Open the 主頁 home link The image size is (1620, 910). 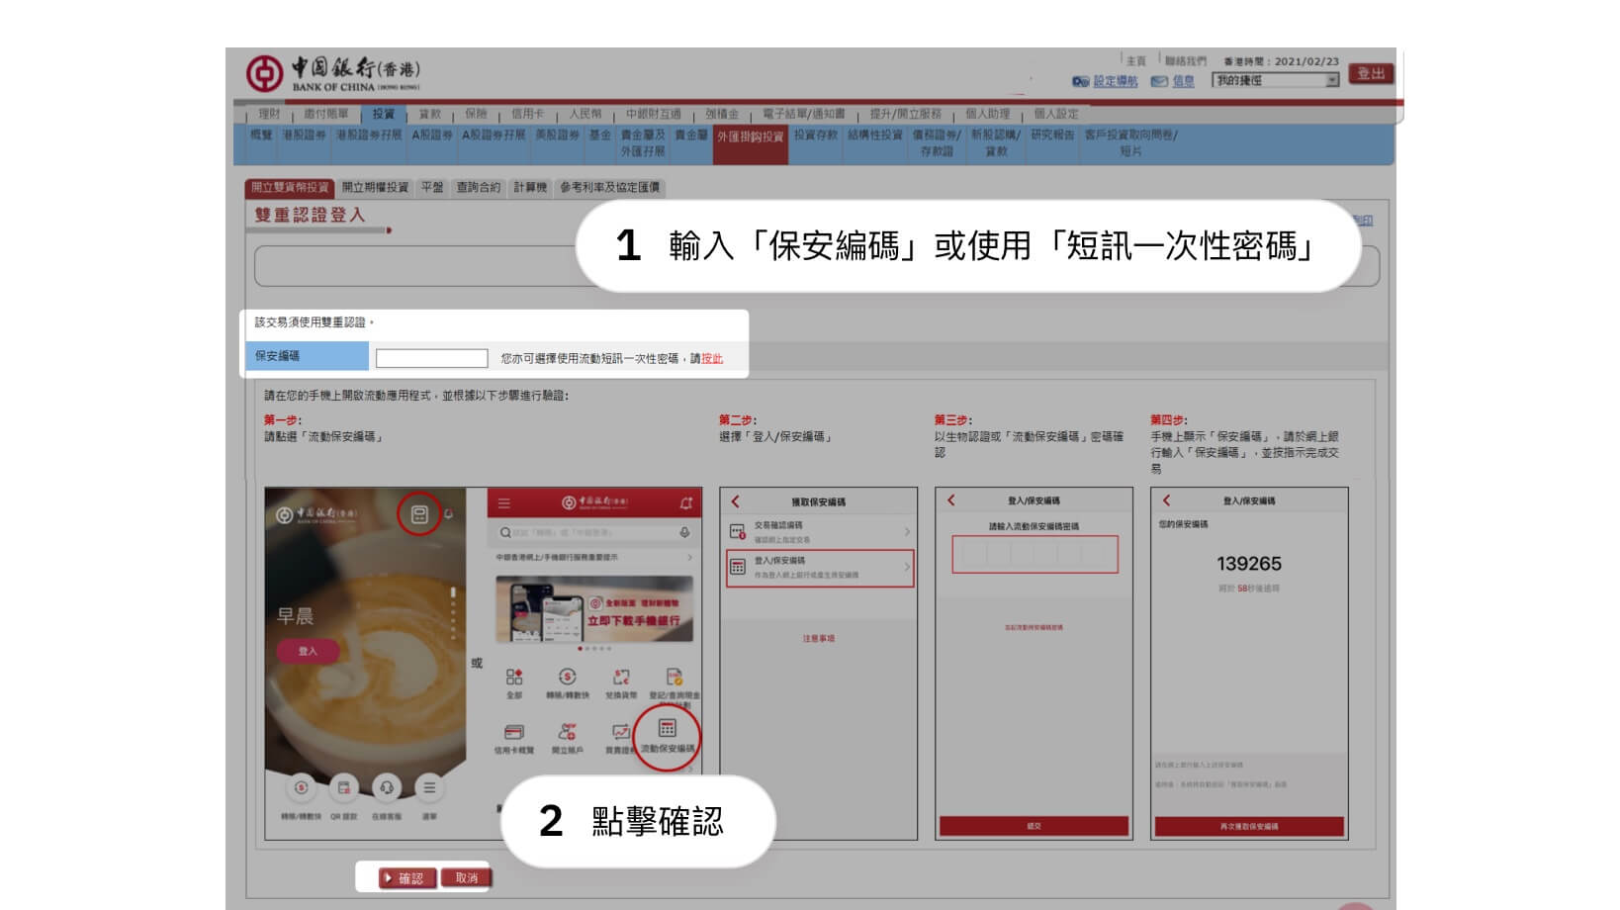pos(1136,60)
